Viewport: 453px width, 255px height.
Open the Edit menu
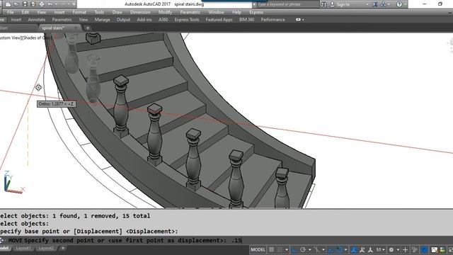click(25, 12)
